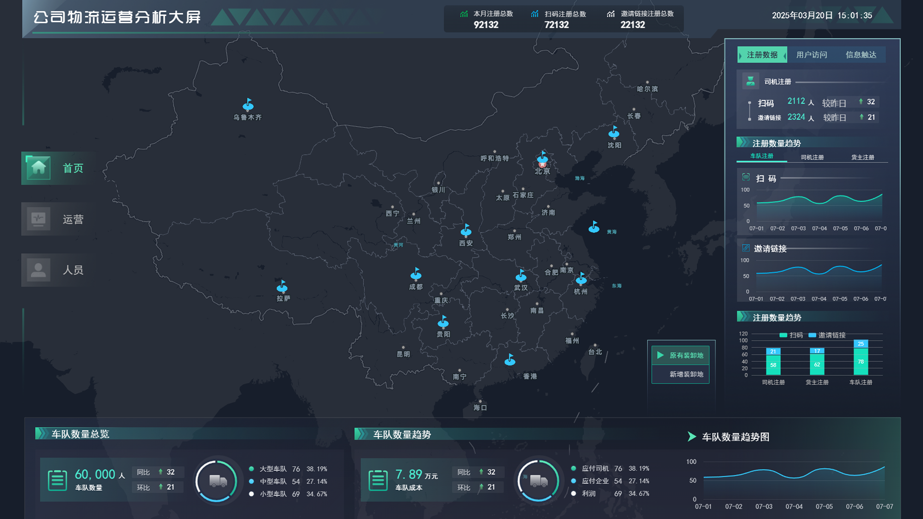Click the operations monitor icon beside 运营
923x519 pixels.
(38, 219)
